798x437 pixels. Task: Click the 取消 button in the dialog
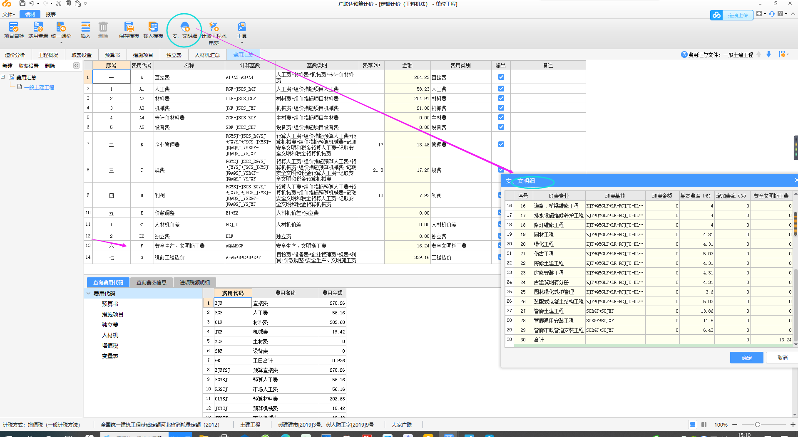click(x=783, y=358)
